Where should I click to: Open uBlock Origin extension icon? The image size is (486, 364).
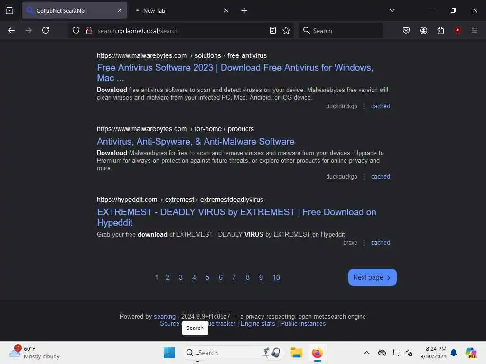click(458, 30)
